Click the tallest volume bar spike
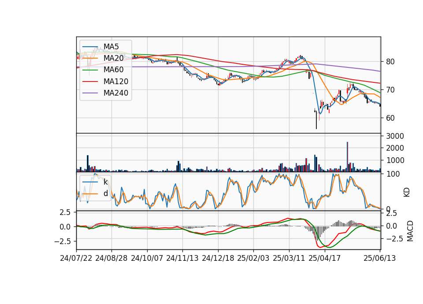The height and width of the screenshot is (304, 423). (347, 157)
